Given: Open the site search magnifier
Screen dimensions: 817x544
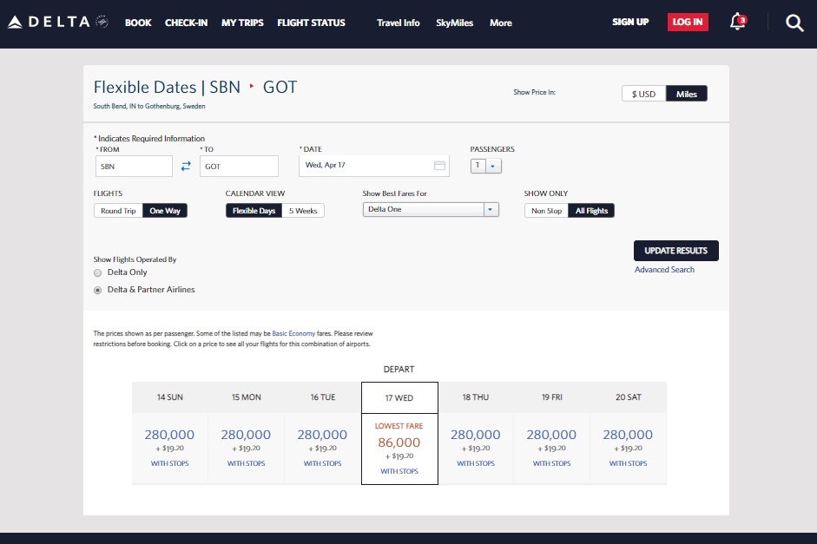Looking at the screenshot, I should click(794, 23).
